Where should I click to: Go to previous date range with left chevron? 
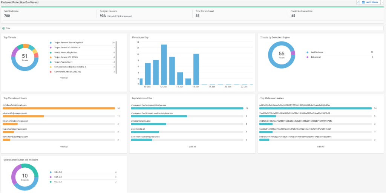(358, 2)
